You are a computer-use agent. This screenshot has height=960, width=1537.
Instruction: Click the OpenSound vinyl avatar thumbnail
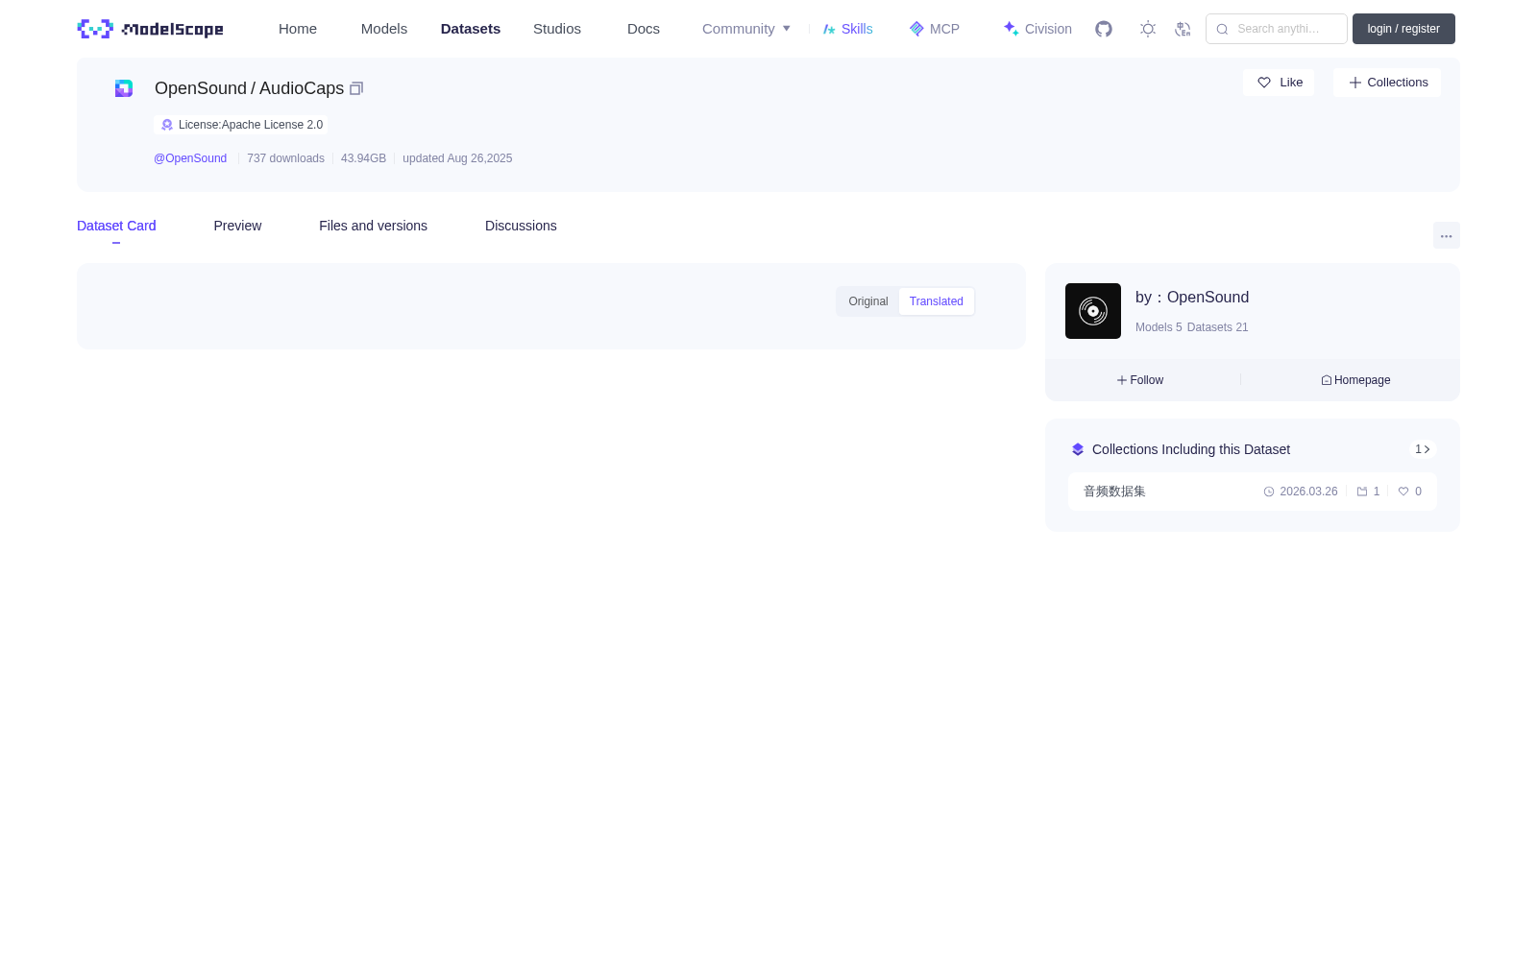pyautogui.click(x=1093, y=311)
